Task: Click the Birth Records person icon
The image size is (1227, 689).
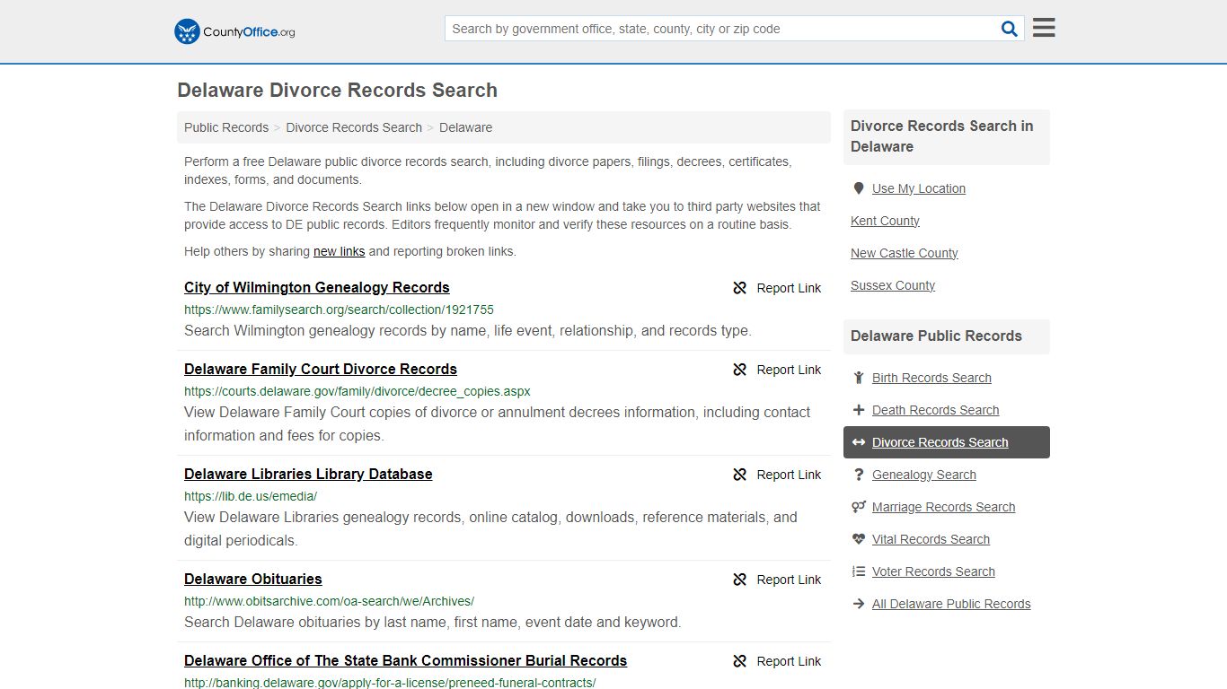Action: pyautogui.click(x=859, y=378)
